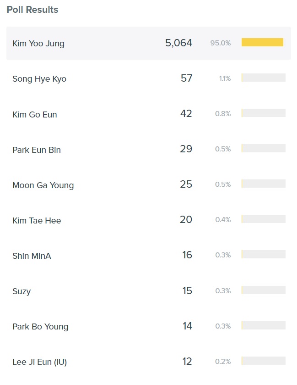
Task: Click the Shin MinA name
Action: point(32,256)
